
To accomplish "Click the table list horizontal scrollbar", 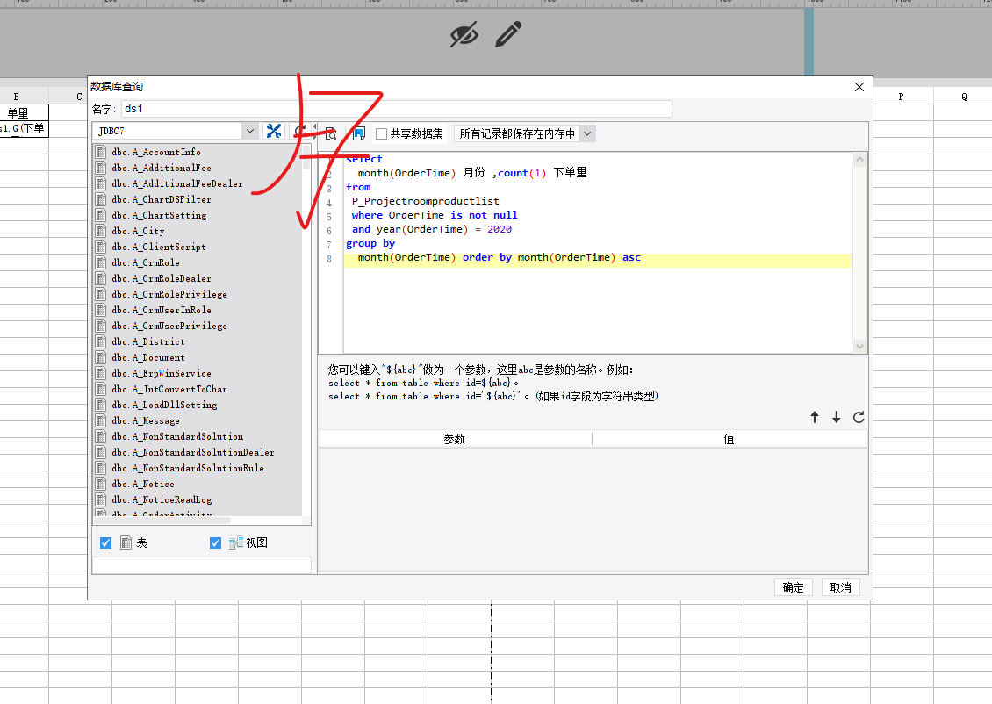I will pos(164,521).
